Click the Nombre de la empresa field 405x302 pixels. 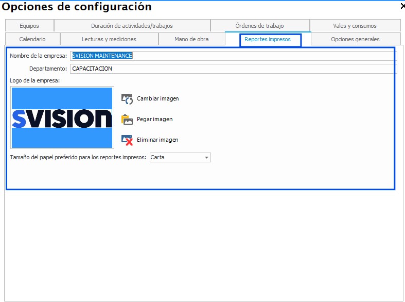tap(234, 56)
